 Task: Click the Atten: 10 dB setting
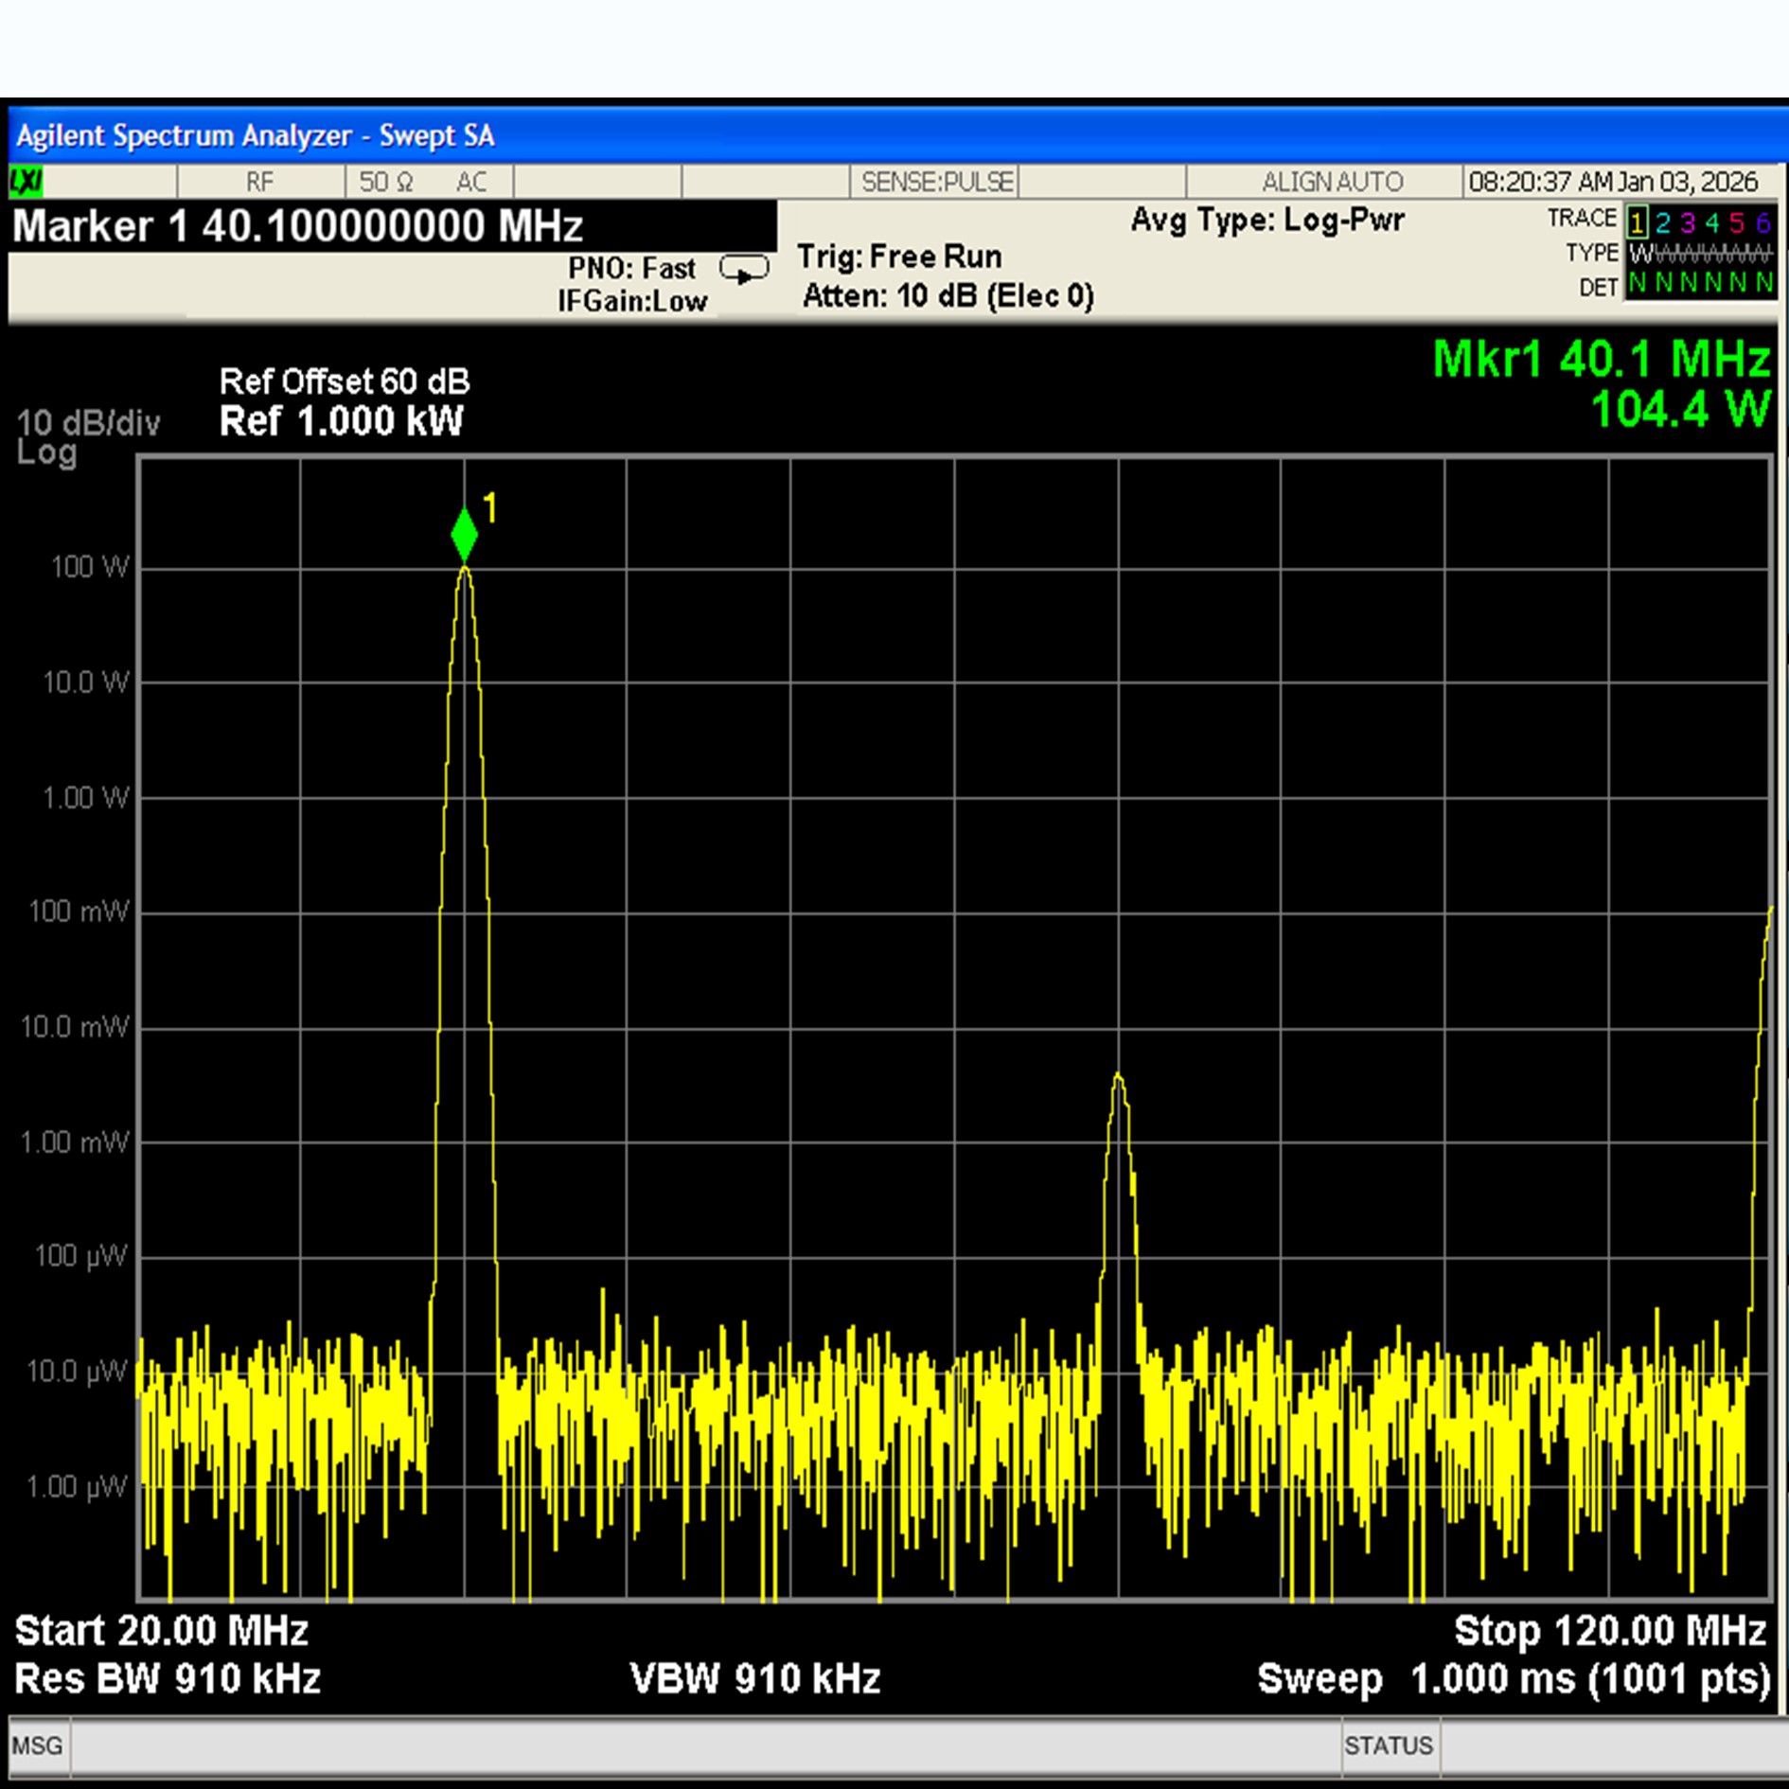pyautogui.click(x=948, y=296)
